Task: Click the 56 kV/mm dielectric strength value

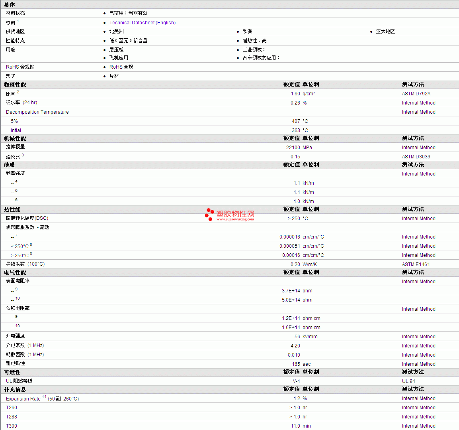Action: click(306, 336)
